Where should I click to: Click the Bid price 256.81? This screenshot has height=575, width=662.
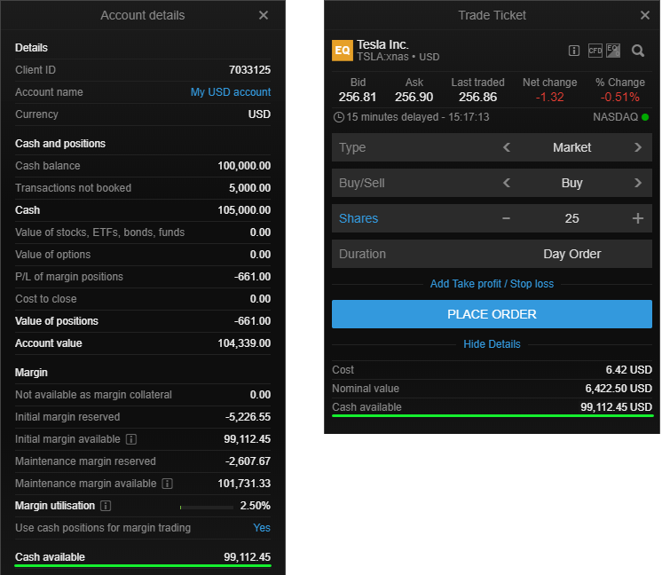click(x=357, y=97)
